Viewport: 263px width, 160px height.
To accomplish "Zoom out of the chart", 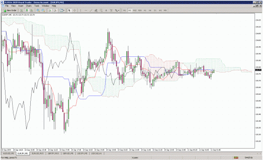I will (x=43, y=11).
